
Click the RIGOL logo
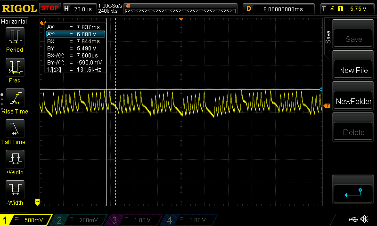(x=19, y=9)
